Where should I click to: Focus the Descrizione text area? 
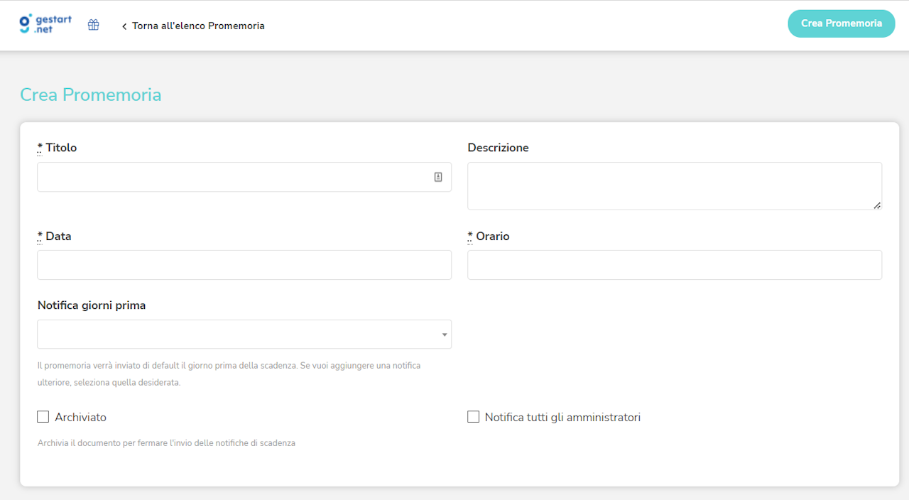[x=675, y=185]
